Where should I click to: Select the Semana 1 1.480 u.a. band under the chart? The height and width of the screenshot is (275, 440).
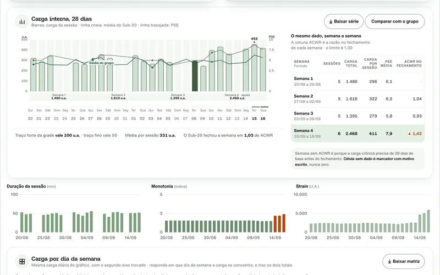click(59, 97)
